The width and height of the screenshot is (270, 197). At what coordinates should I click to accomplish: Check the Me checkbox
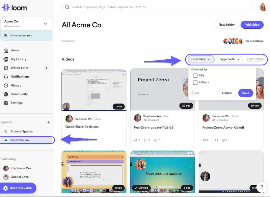[195, 76]
